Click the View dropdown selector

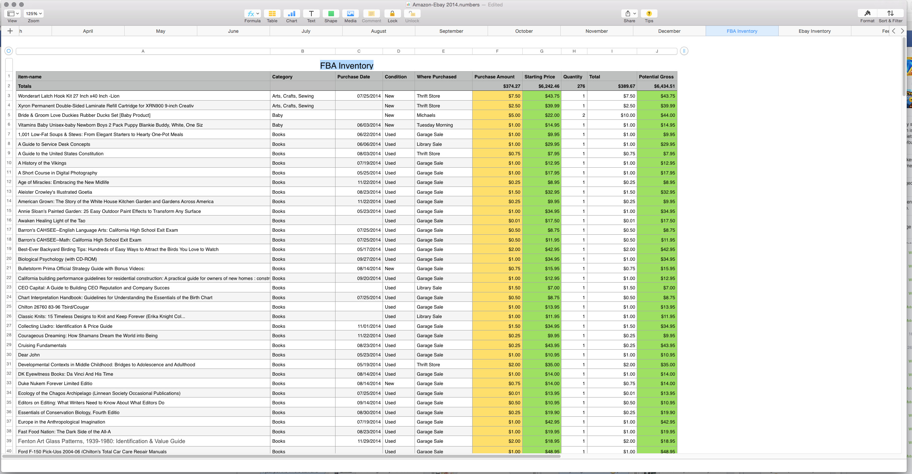pyautogui.click(x=12, y=13)
